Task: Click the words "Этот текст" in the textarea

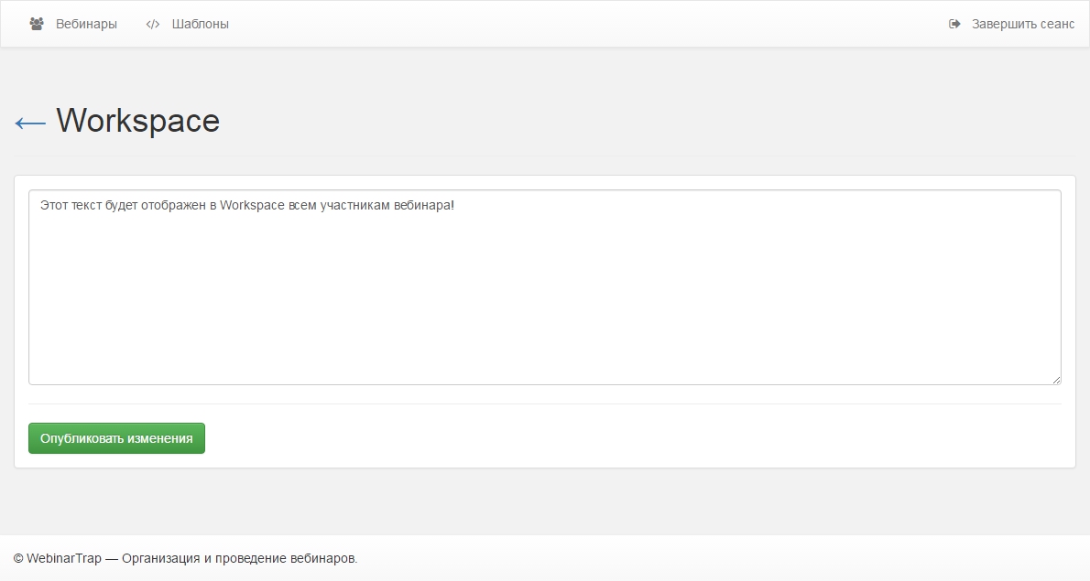Action: click(70, 205)
